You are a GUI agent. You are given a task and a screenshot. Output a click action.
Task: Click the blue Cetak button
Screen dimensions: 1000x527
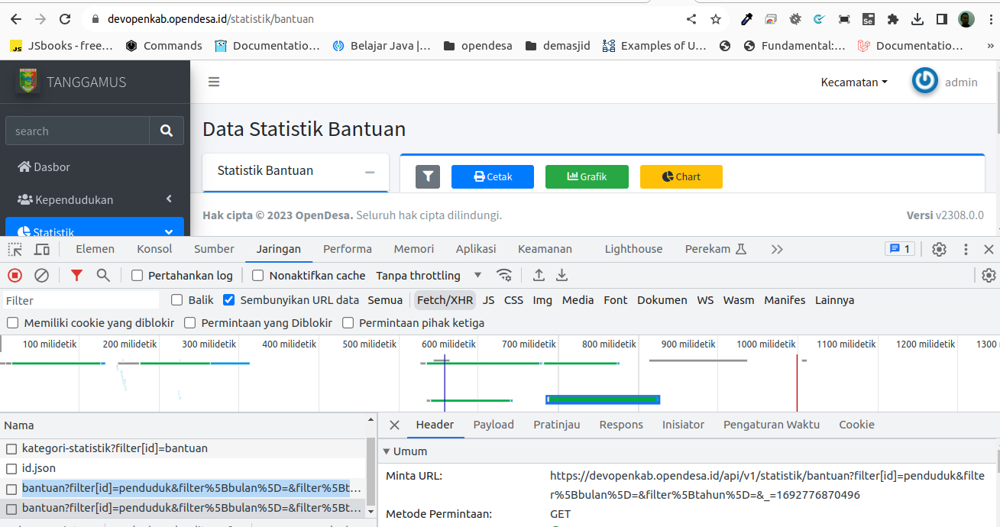pos(492,176)
